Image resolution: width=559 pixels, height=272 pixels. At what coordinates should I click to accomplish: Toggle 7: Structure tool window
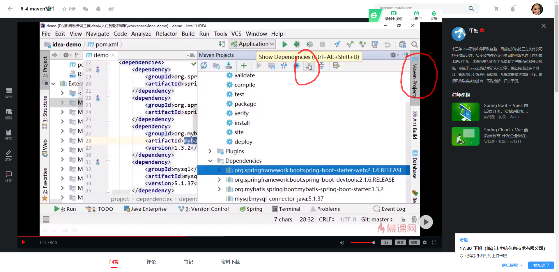45,112
